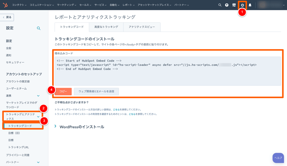Open マーケットプレイスでのダウンロード settings
The width and height of the screenshot is (287, 166).
coord(21,105)
